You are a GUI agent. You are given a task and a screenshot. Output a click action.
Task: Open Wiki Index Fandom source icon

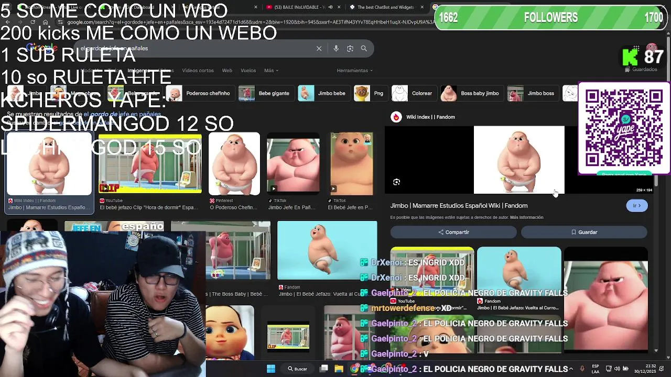click(x=396, y=117)
